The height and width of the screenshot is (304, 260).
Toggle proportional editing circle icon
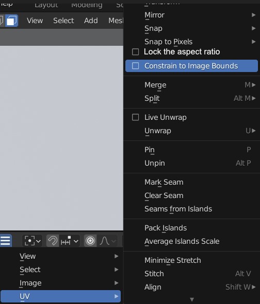pyautogui.click(x=90, y=241)
